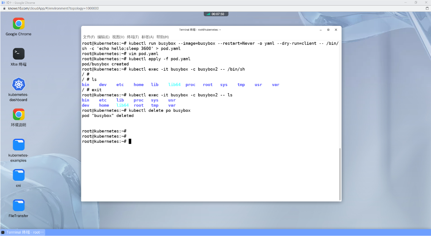The width and height of the screenshot is (431, 236).
Task: Maximize the Terminal 终端 window
Action: point(328,30)
